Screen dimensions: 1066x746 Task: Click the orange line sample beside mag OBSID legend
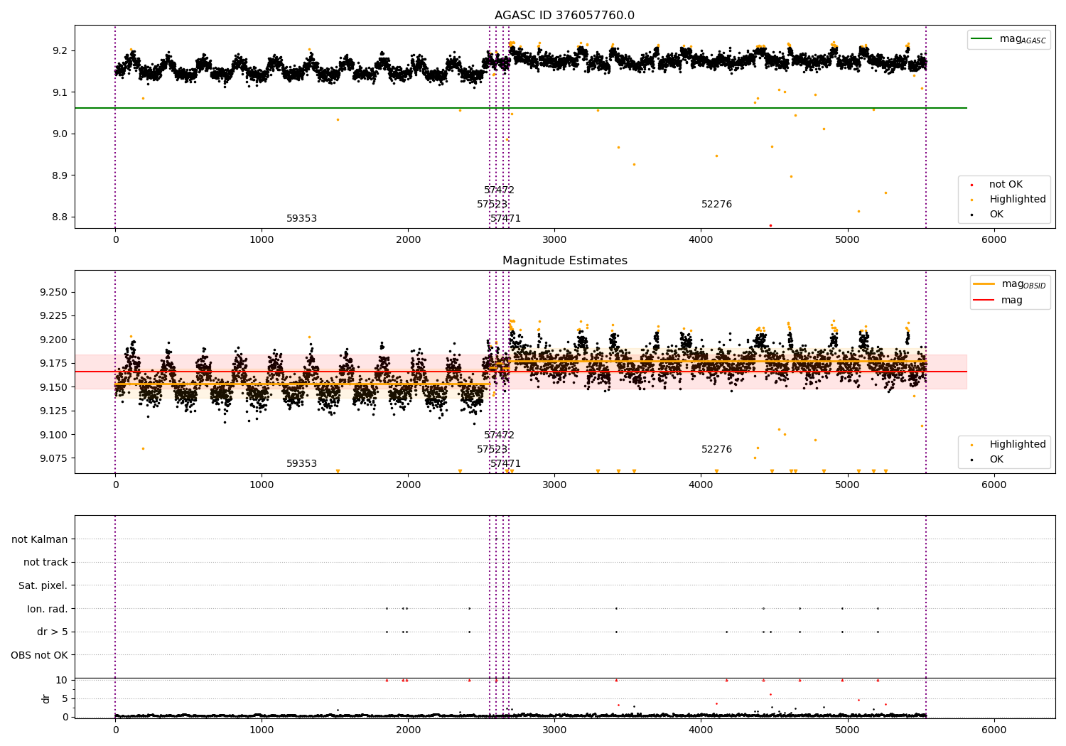coord(984,284)
